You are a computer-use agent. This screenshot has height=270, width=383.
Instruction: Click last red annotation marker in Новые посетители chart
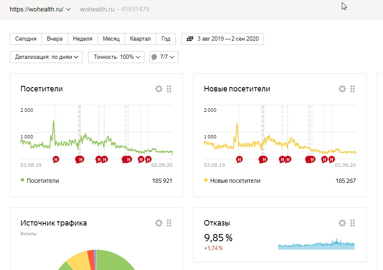coord(332,160)
